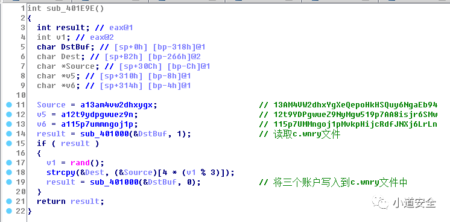This screenshot has width=450, height=222.
Task: Select the strcpy function call
Action: coord(61,173)
